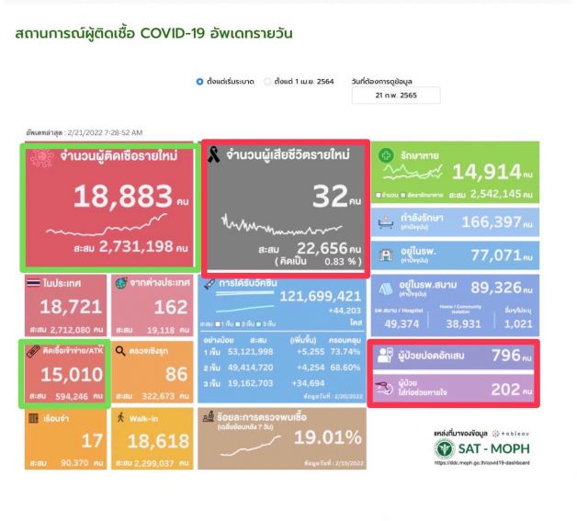Click the walking person Walk-in icon
This screenshot has height=521, width=577.
point(120,417)
